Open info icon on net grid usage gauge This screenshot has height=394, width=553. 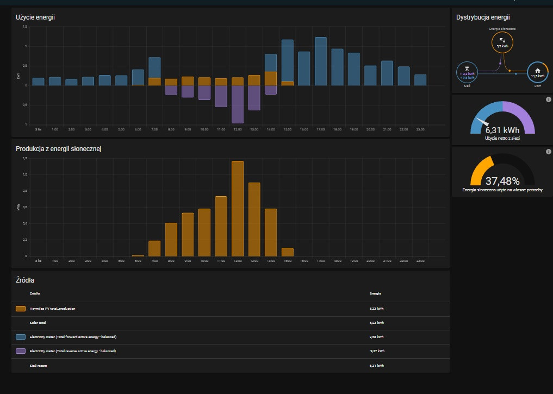(548, 99)
